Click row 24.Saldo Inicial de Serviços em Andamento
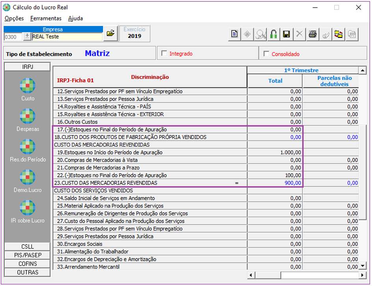This screenshot has height=286, width=372. coord(150,198)
